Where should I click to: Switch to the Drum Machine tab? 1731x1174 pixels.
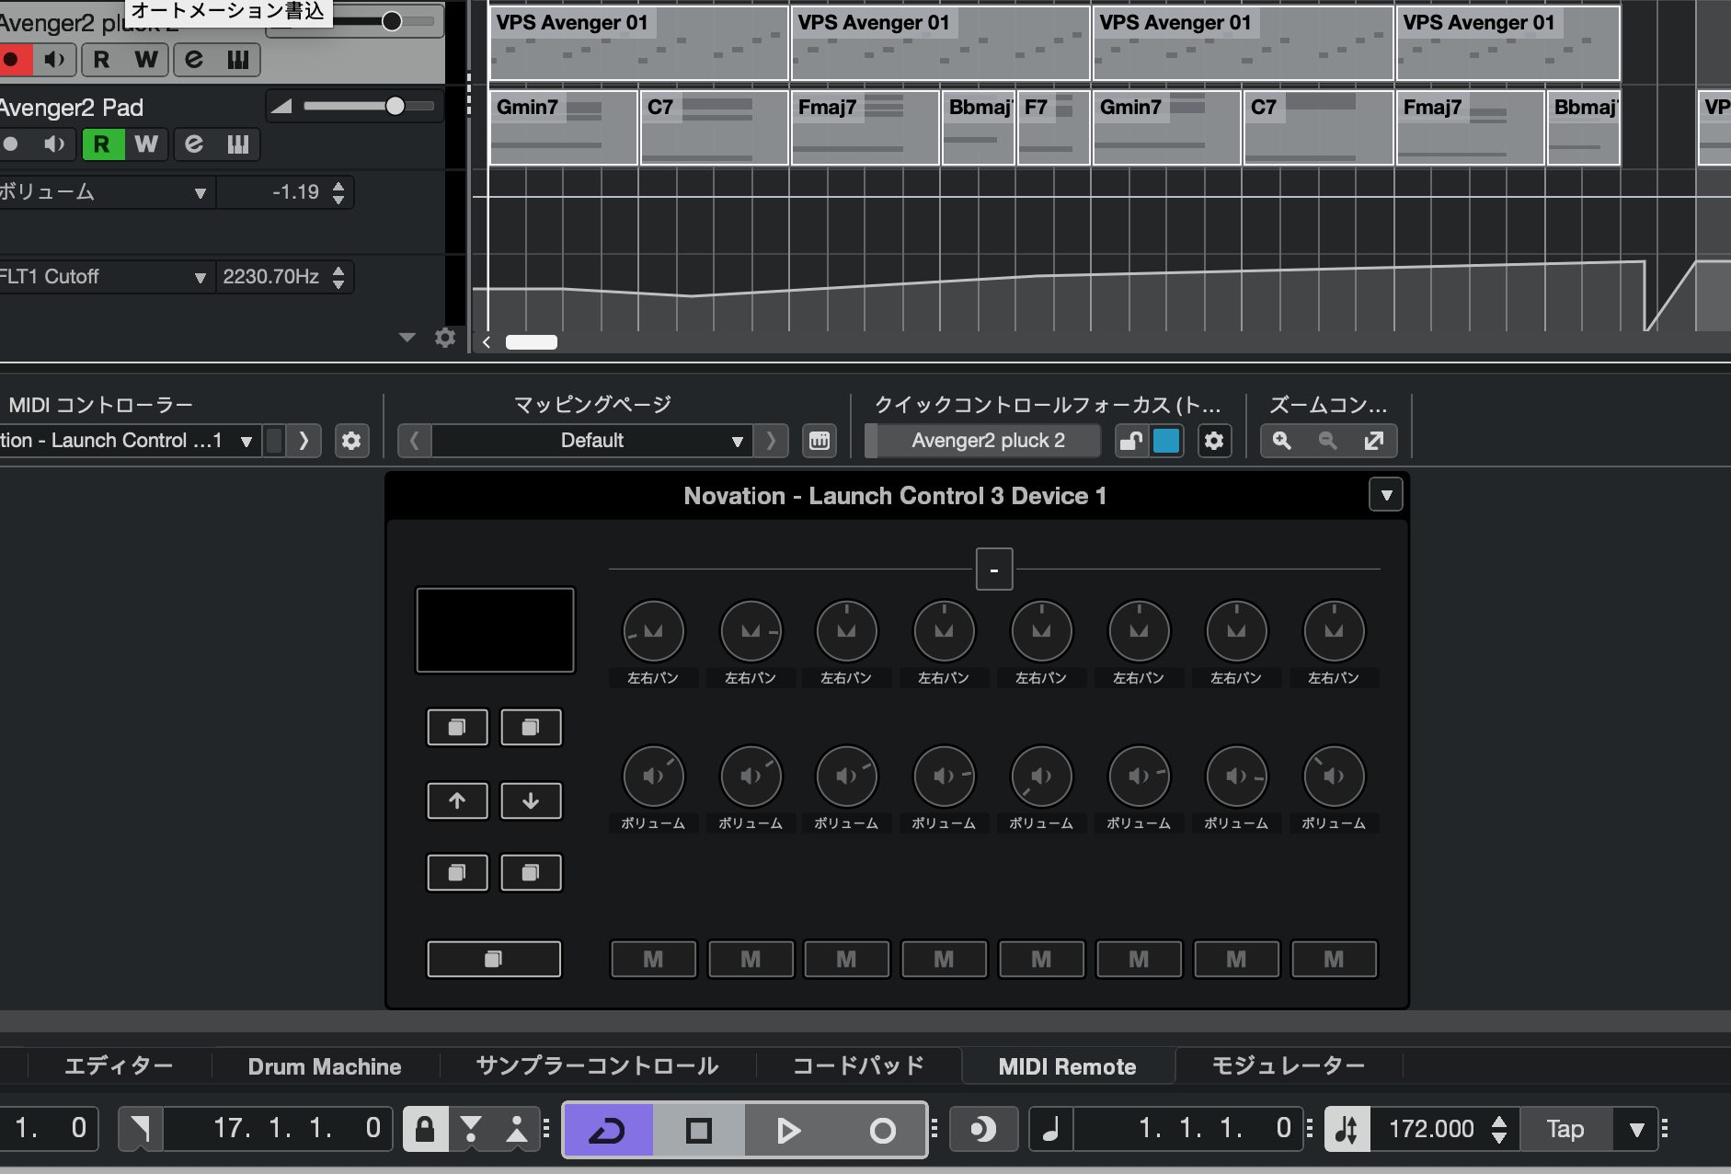324,1066
